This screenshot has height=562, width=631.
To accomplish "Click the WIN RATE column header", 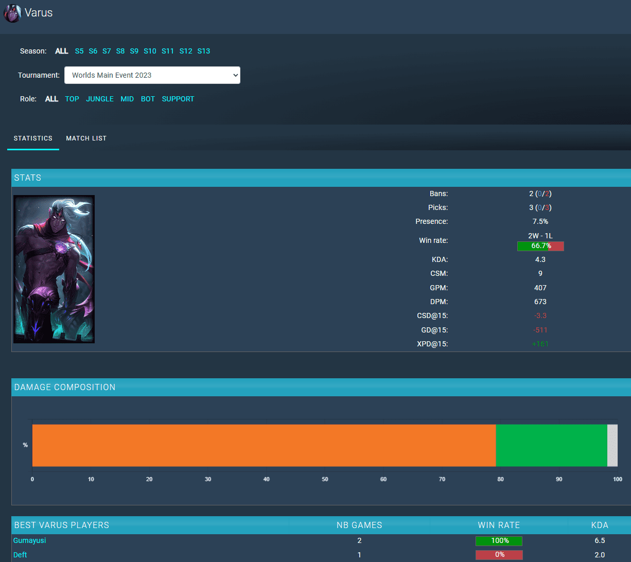I will [499, 525].
